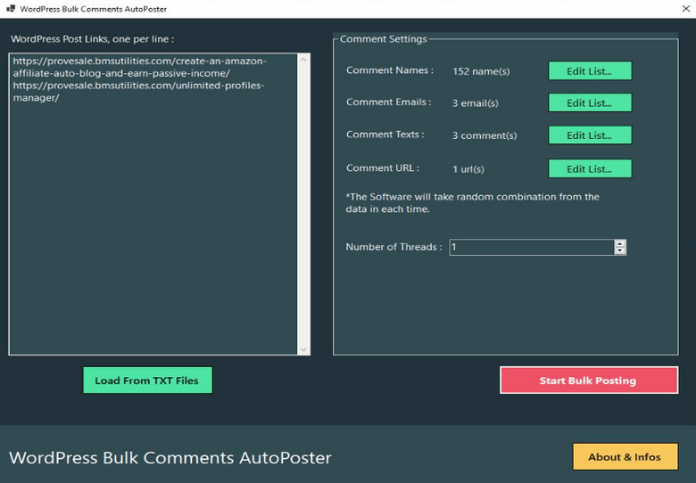The height and width of the screenshot is (483, 696).
Task: Click the '152 name(s)' count
Action: click(481, 71)
